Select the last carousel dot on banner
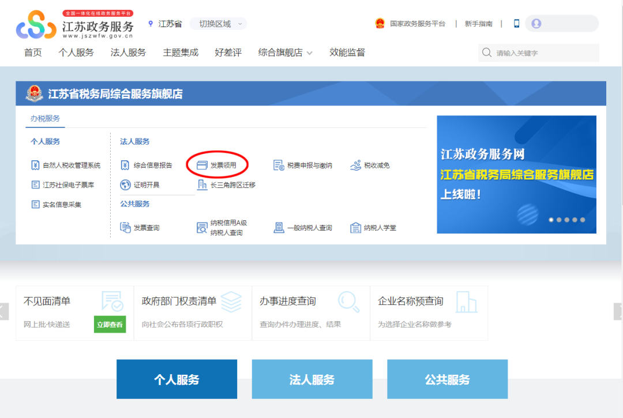This screenshot has width=623, height=418. pyautogui.click(x=583, y=220)
